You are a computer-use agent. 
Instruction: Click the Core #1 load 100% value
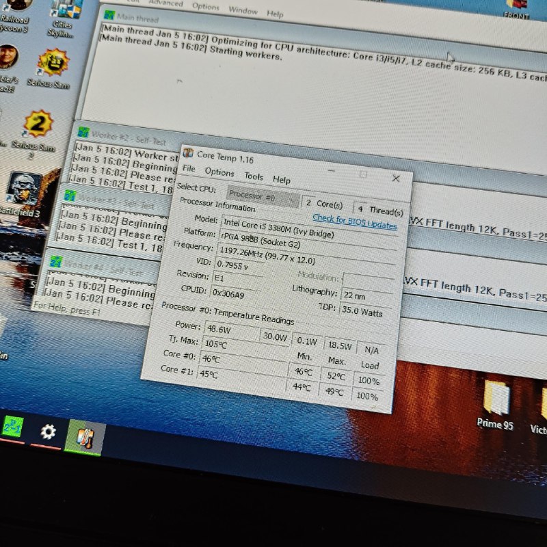point(367,396)
